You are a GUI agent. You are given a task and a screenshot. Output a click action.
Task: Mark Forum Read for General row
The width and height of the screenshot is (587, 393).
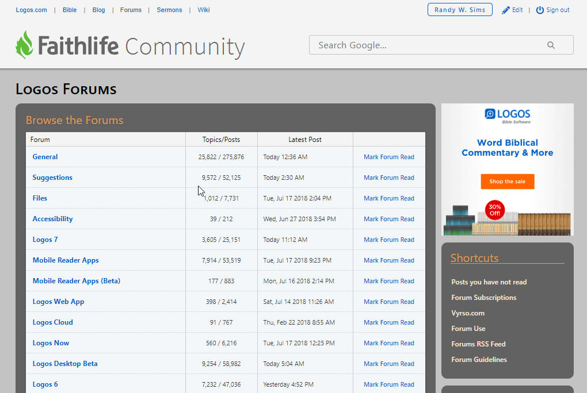click(388, 157)
